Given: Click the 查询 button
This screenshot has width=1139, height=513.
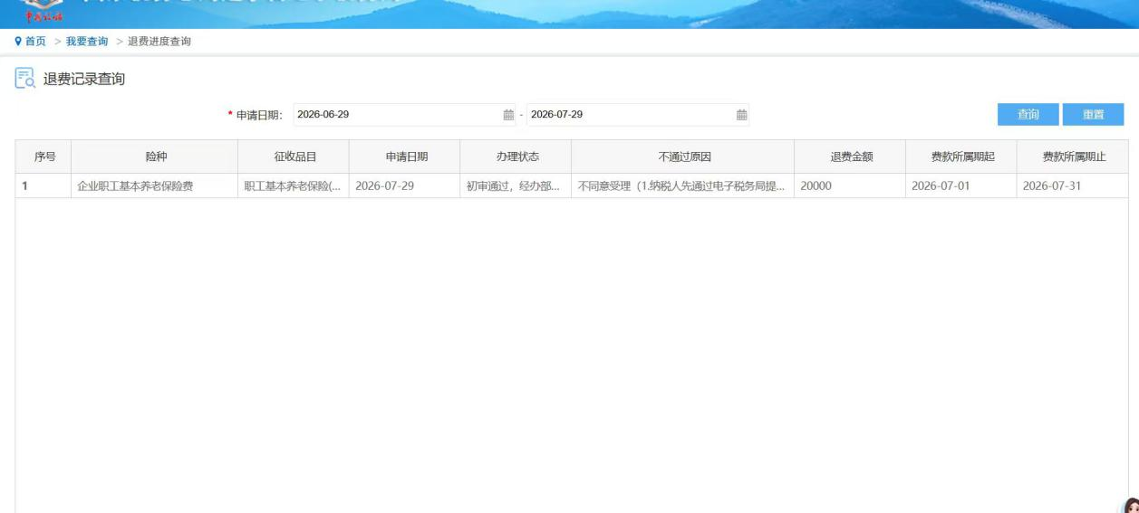Looking at the screenshot, I should coord(1028,114).
